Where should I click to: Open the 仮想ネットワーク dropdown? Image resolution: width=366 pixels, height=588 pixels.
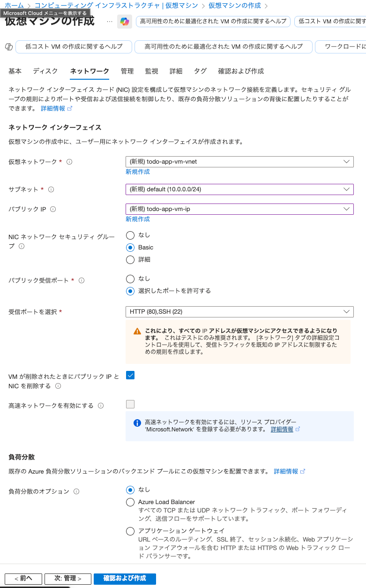239,162
